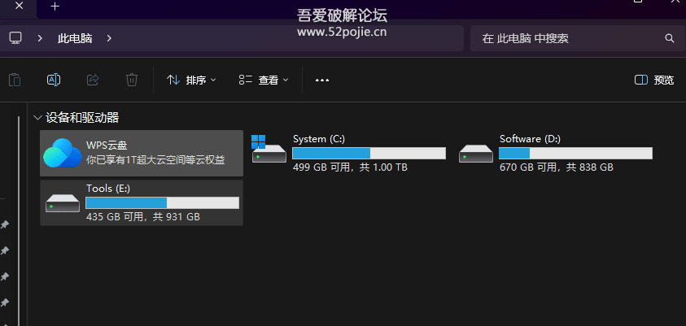Viewport: 686px width, 326px height.
Task: Open a new tab with plus button
Action: pyautogui.click(x=55, y=7)
